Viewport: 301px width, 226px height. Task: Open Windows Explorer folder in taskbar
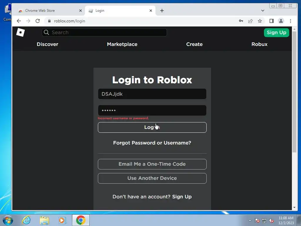tap(44, 220)
